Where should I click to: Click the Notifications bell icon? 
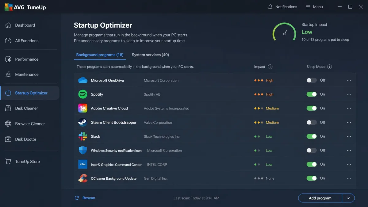[270, 7]
